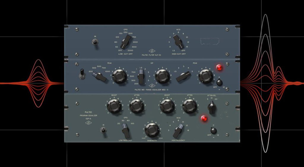
Task: Click the "PROGRAM EQUALIZER" label on the EQP-1A
Action: [88, 116]
